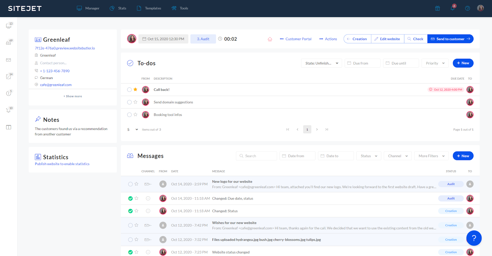Viewport: 492px width, 256px height.
Task: Click the help circle icon in header
Action: click(x=467, y=8)
